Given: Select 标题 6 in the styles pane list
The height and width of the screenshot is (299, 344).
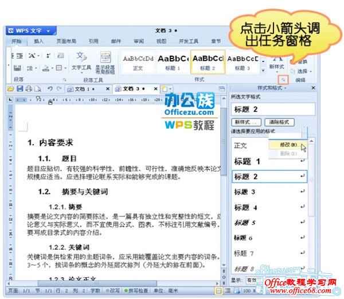Looking at the screenshot, I should click(x=269, y=238).
